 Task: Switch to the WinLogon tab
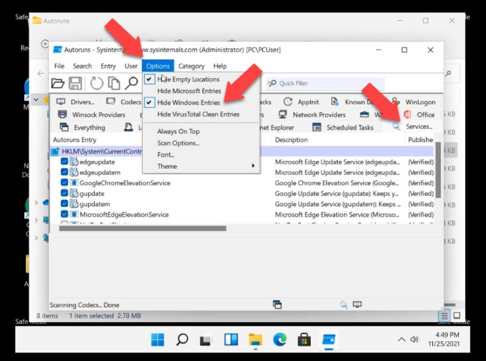pyautogui.click(x=413, y=102)
